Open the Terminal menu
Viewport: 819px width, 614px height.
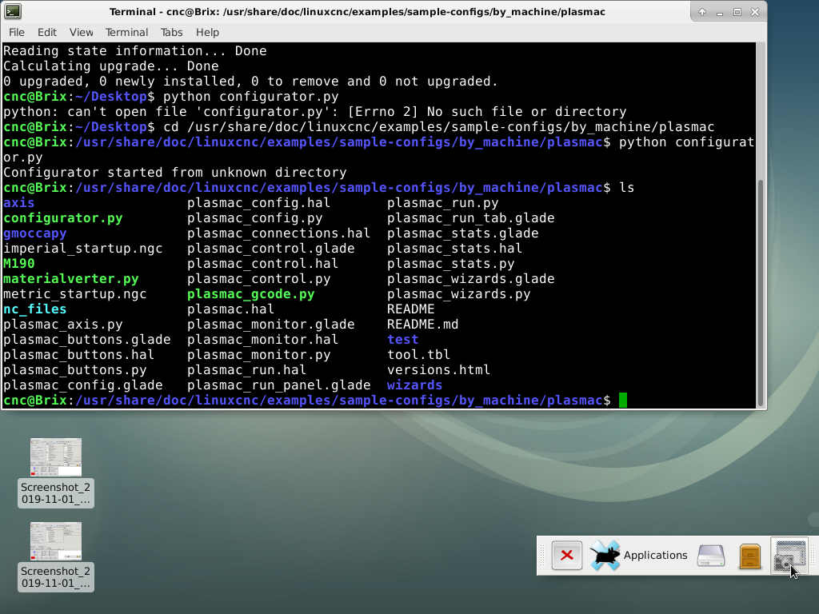click(x=127, y=32)
